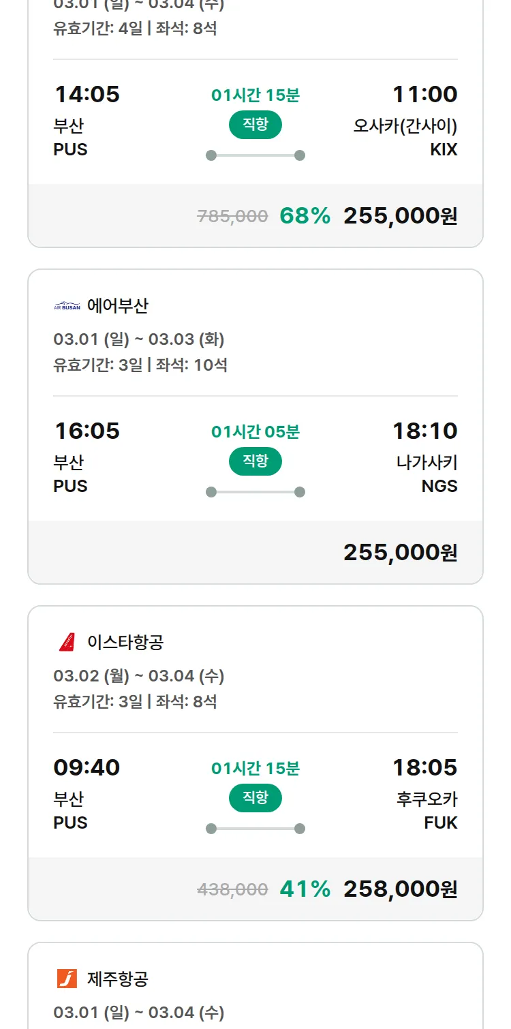The height and width of the screenshot is (1029, 511).
Task: Click the 직항 badge on the Fukuoka flight
Action: [x=255, y=798]
